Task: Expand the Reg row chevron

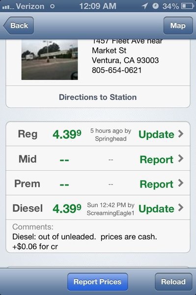Action: pyautogui.click(x=181, y=134)
